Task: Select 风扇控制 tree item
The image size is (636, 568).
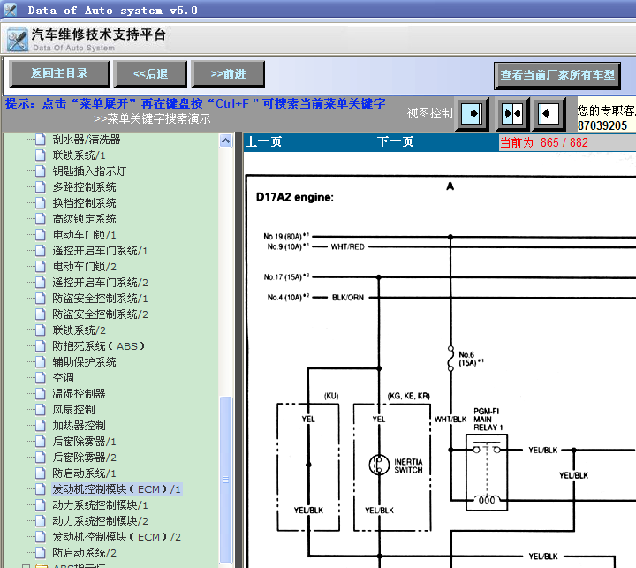Action: point(74,410)
